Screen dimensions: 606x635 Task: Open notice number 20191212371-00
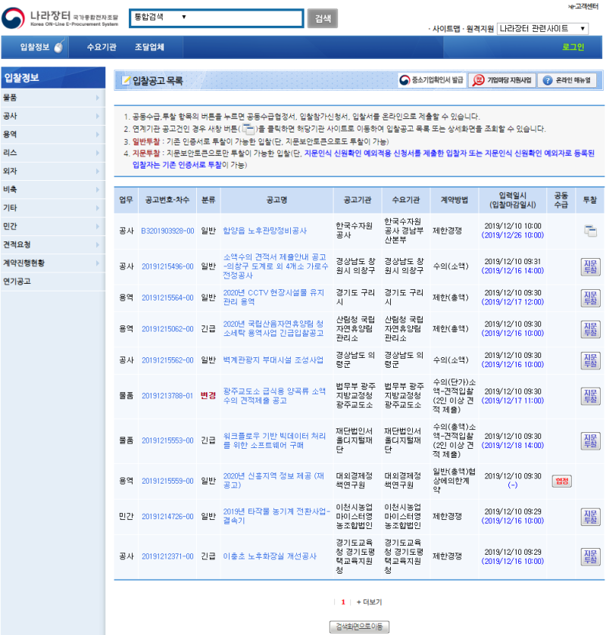coord(168,556)
